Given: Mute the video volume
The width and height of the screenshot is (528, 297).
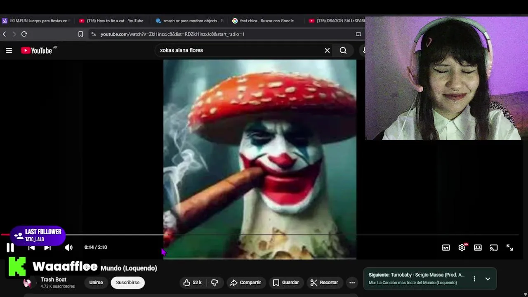Looking at the screenshot, I should pyautogui.click(x=68, y=247).
